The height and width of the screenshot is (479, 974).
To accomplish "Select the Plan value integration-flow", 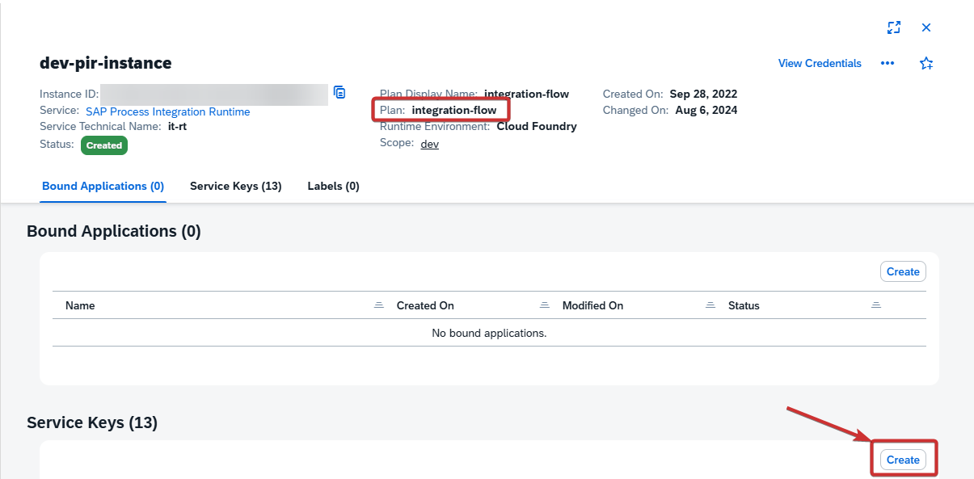I will pos(454,110).
